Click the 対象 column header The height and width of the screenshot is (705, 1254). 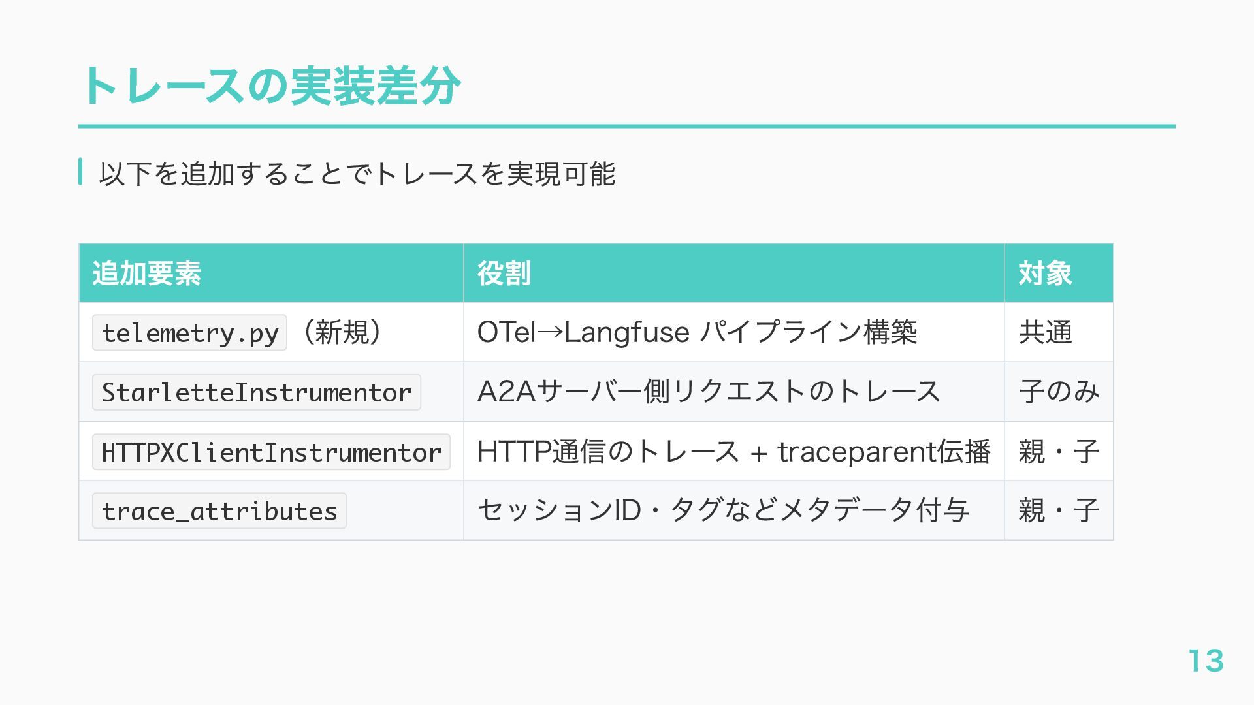click(1059, 273)
